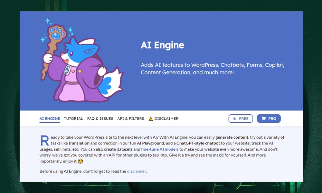Click the fox wizard mascot illustration
Image resolution: width=322 pixels, height=193 pixels.
pyautogui.click(x=80, y=71)
